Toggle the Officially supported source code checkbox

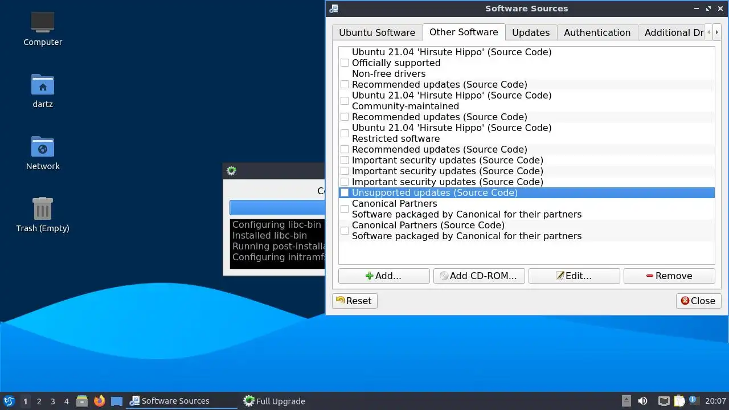tap(345, 63)
